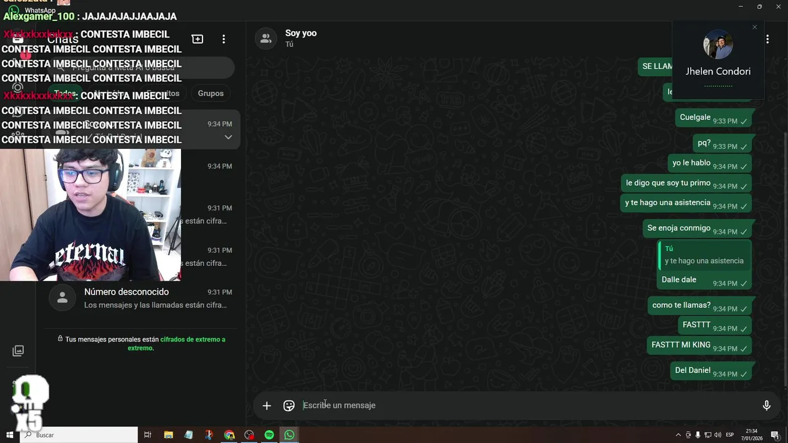The image size is (788, 443).
Task: Close the Jhelen Condori call popup
Action: click(x=755, y=27)
